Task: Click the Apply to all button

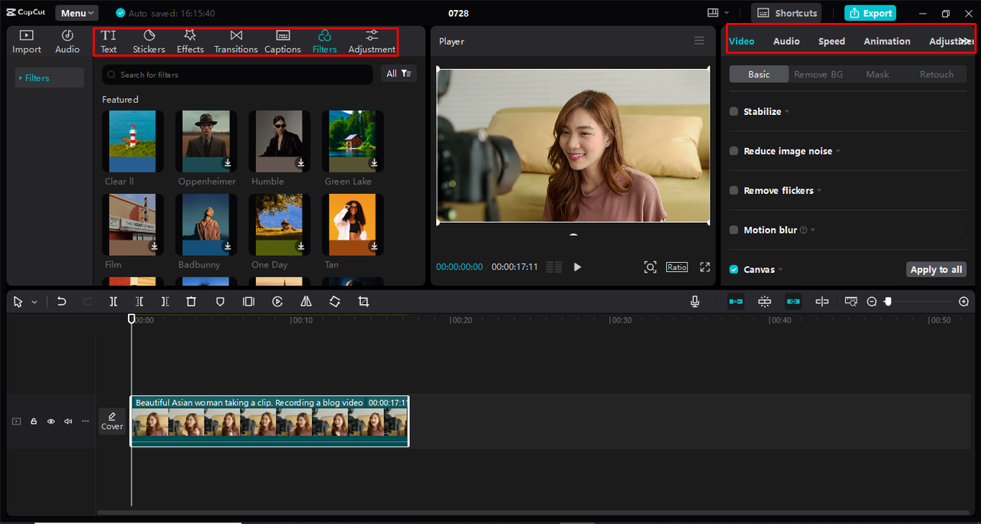Action: [x=936, y=270]
